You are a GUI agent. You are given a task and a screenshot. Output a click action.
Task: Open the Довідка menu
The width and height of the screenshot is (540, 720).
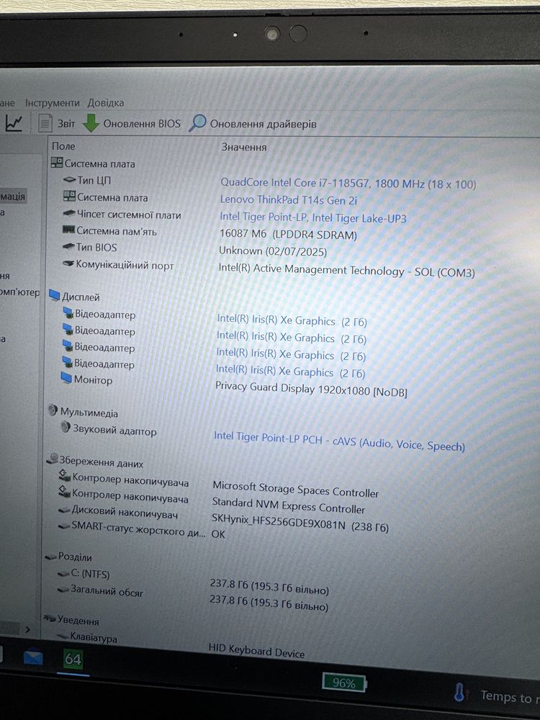[x=106, y=103]
